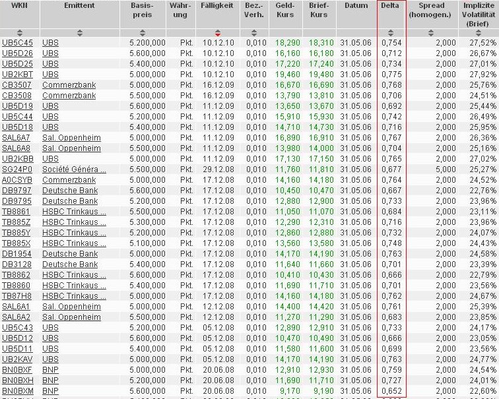
Task: Open WKN link CB3507
Action: [x=17, y=85]
